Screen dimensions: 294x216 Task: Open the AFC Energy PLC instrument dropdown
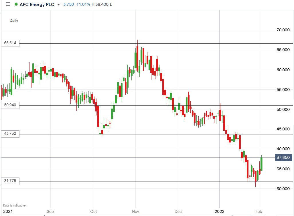coord(37,4)
